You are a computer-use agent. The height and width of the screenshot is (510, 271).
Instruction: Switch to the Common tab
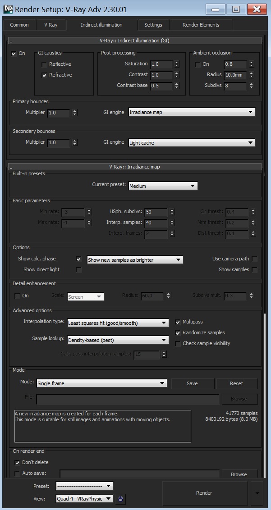tap(19, 25)
